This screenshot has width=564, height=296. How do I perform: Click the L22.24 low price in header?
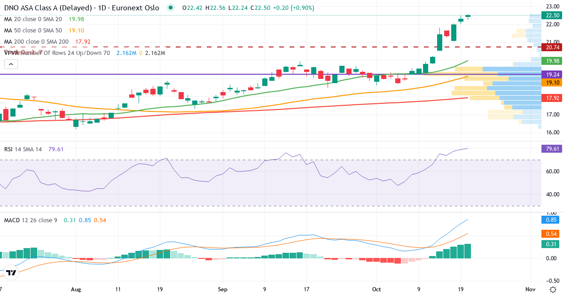[x=238, y=8]
